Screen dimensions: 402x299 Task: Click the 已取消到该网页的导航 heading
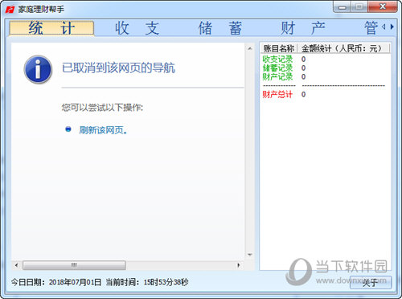(118, 68)
